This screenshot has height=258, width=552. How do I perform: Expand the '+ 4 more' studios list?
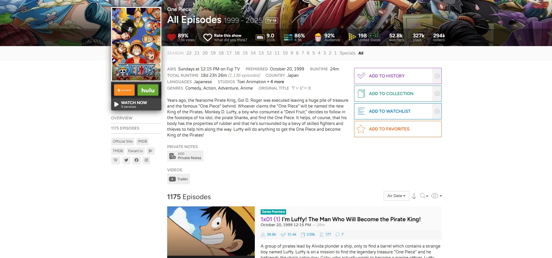[276, 82]
